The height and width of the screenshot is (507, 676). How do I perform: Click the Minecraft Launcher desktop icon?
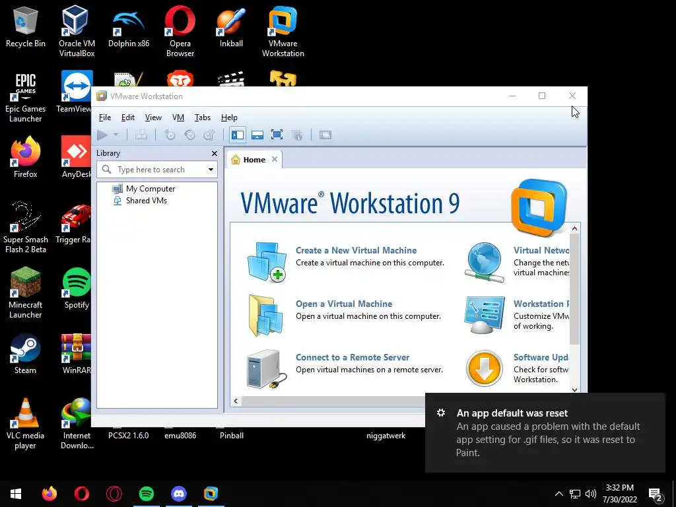[x=26, y=293]
